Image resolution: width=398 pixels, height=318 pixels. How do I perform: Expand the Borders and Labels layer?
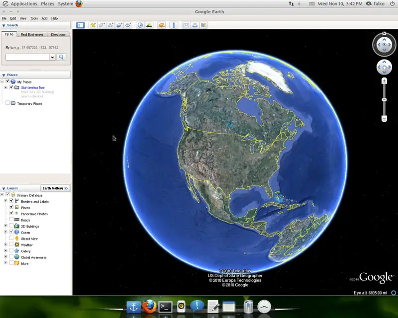(x=5, y=201)
